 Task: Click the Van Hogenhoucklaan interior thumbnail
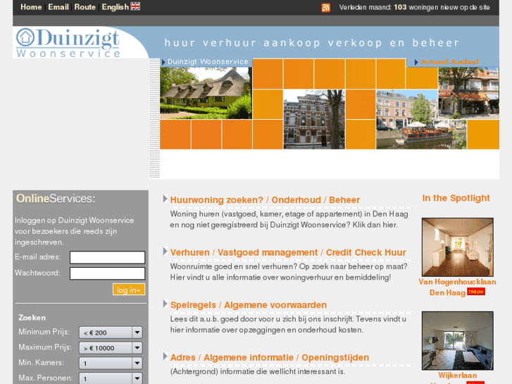(x=458, y=247)
